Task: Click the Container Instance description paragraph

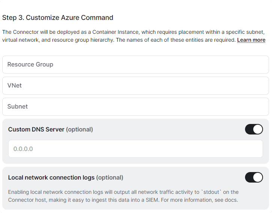Action: click(x=134, y=36)
